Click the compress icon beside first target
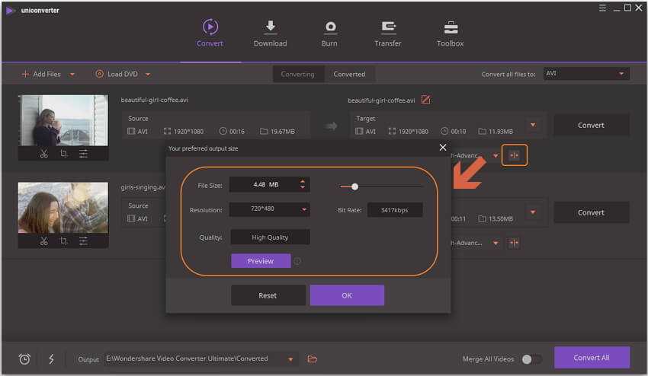The image size is (648, 376). tap(515, 155)
